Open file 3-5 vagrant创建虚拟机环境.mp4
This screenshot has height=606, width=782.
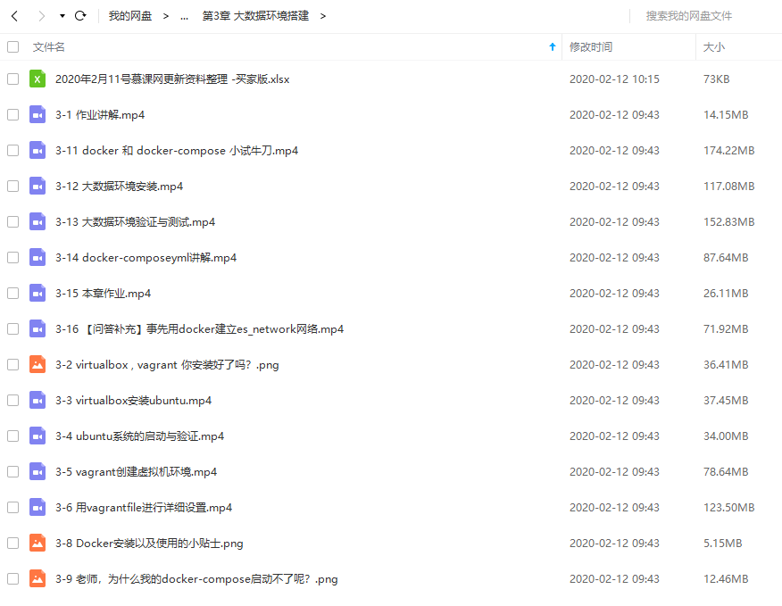pyautogui.click(x=137, y=472)
